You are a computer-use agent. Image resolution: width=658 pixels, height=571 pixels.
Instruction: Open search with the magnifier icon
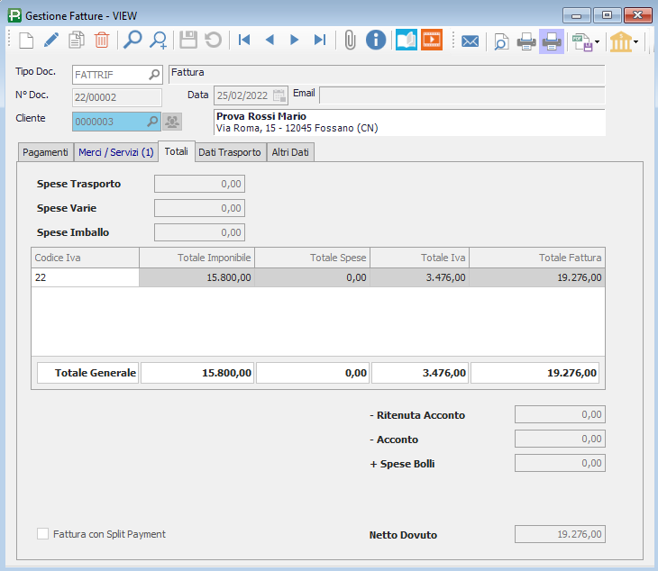[x=133, y=41]
